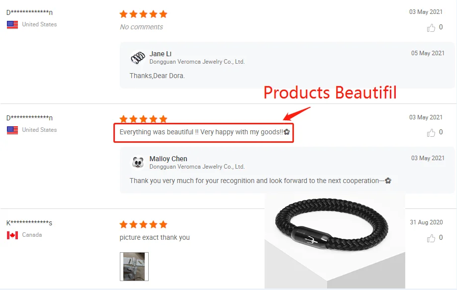Click thumbs-up on 'Everything was beautiful' review
Screen dimensions: 457x290
pos(431,133)
